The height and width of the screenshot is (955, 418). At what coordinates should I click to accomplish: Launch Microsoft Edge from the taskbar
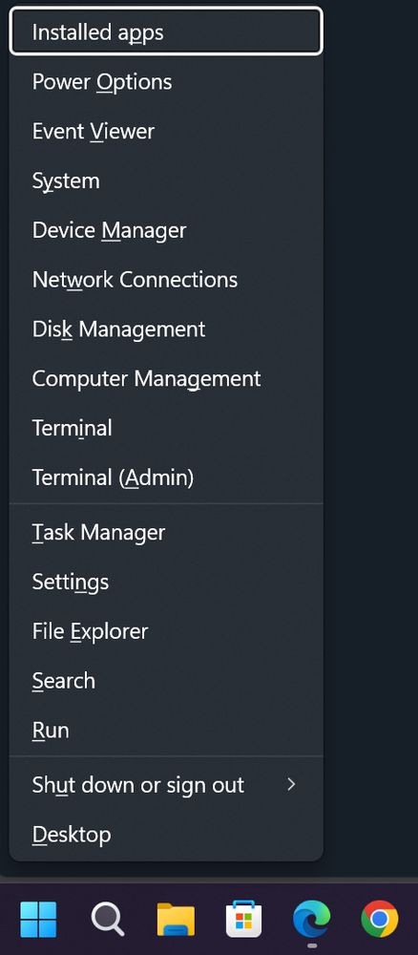tap(312, 919)
